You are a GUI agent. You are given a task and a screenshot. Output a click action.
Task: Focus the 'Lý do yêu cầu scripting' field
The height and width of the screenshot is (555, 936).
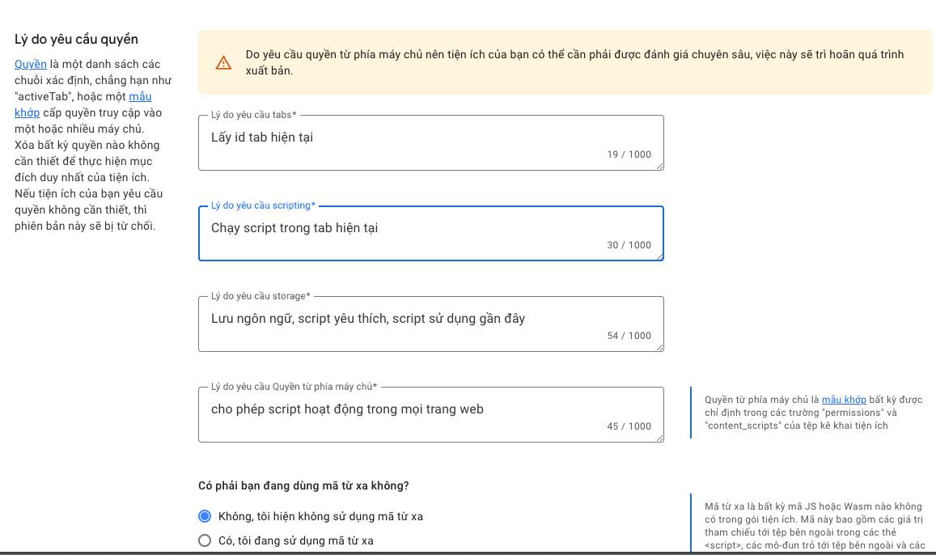431,233
